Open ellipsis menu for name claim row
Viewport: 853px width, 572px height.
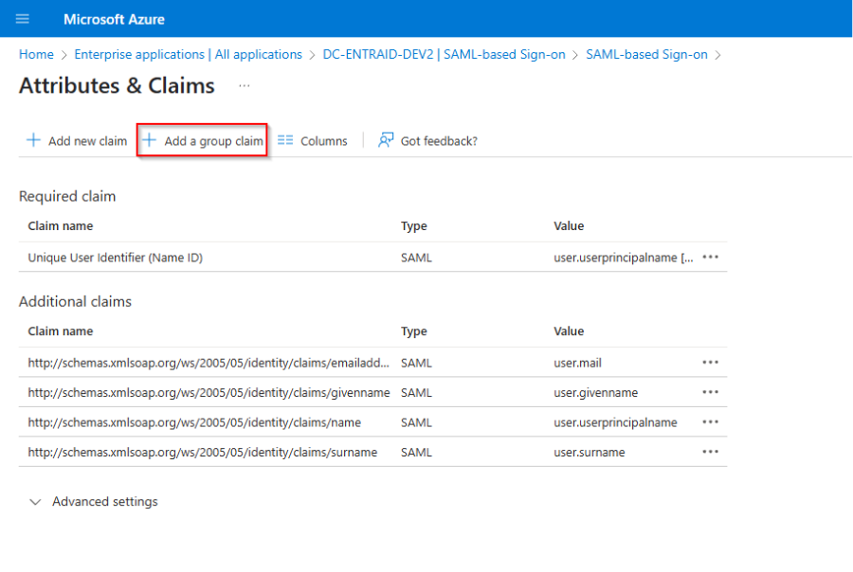[710, 422]
